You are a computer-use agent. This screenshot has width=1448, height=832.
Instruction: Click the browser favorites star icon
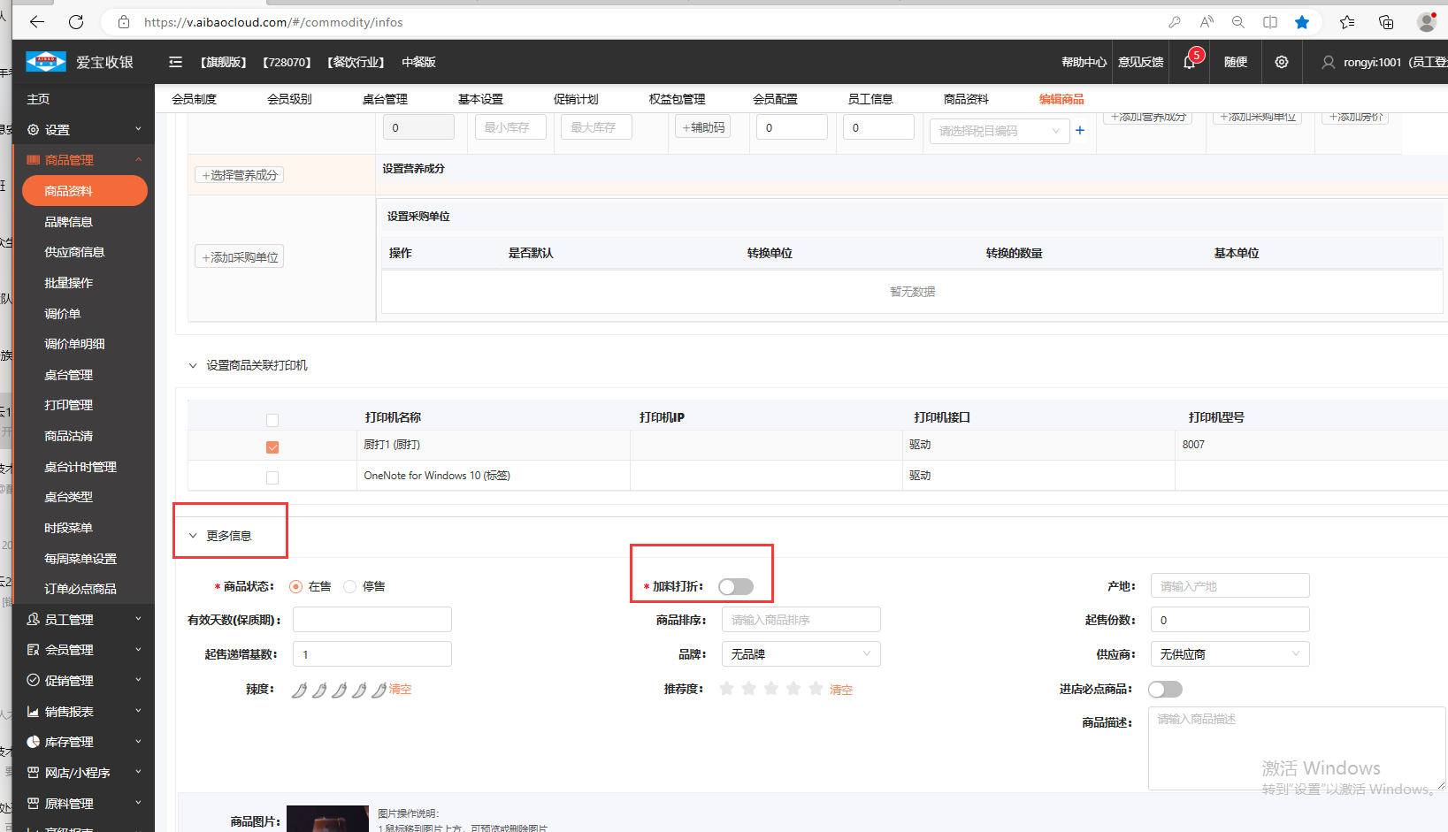coord(1301,22)
